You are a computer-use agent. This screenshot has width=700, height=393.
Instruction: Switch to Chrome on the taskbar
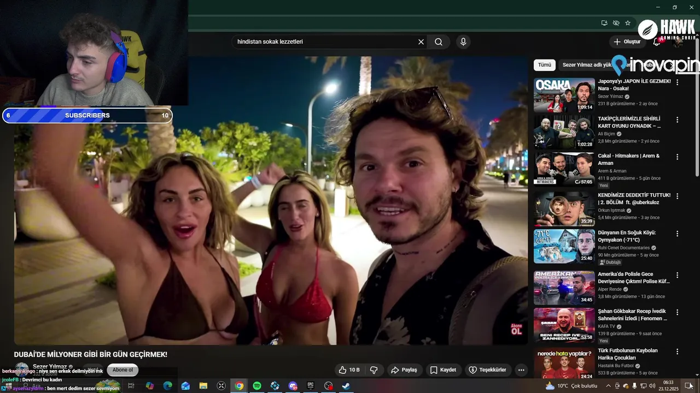[239, 386]
